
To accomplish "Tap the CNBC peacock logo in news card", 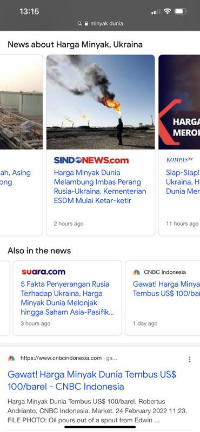I will point(137,272).
